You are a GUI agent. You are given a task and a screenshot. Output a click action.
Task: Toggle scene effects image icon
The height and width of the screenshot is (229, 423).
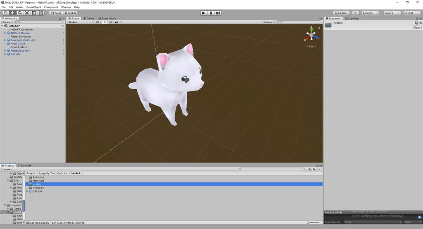pyautogui.click(x=116, y=22)
